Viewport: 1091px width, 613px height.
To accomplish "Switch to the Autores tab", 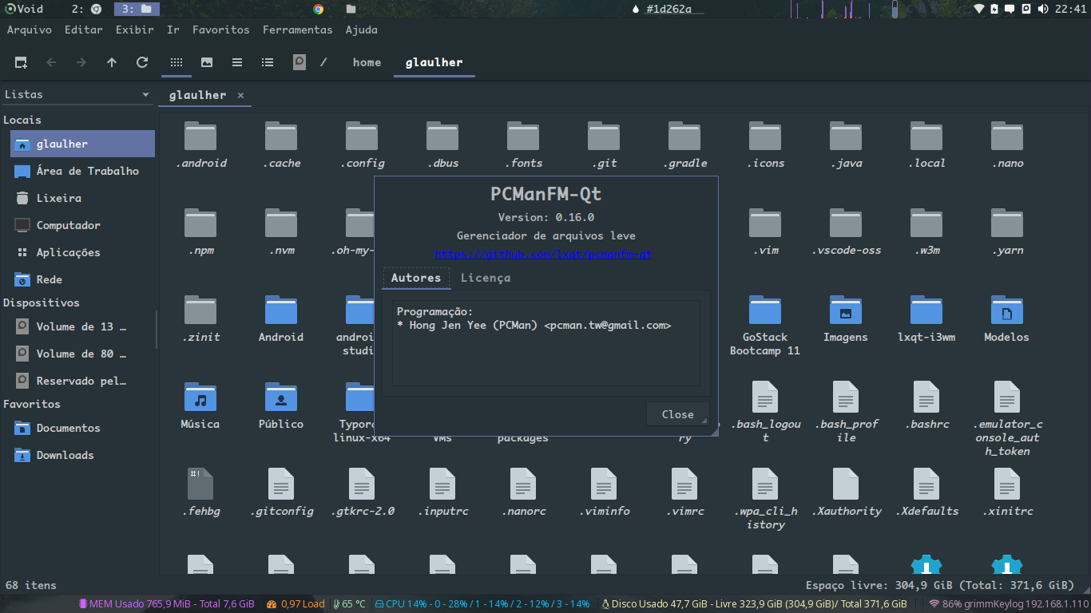I will (x=416, y=278).
